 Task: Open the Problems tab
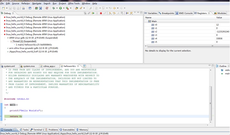tap(52, 130)
